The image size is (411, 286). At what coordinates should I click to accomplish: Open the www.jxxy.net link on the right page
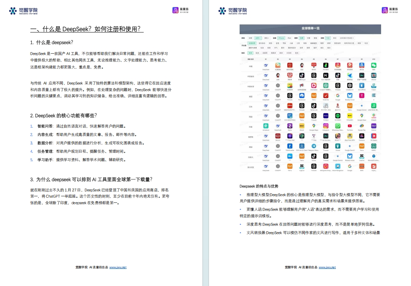point(327,267)
